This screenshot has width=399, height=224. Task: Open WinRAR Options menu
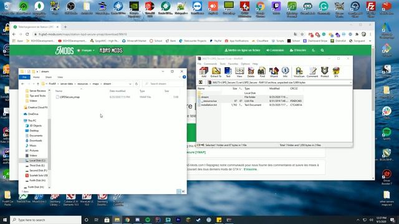245,63
